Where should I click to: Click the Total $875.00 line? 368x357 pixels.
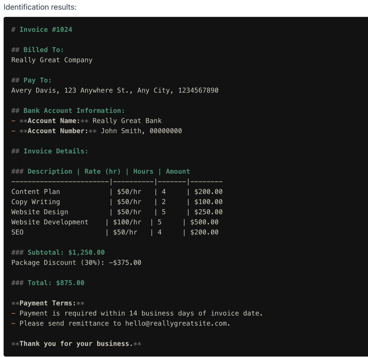tap(48, 283)
